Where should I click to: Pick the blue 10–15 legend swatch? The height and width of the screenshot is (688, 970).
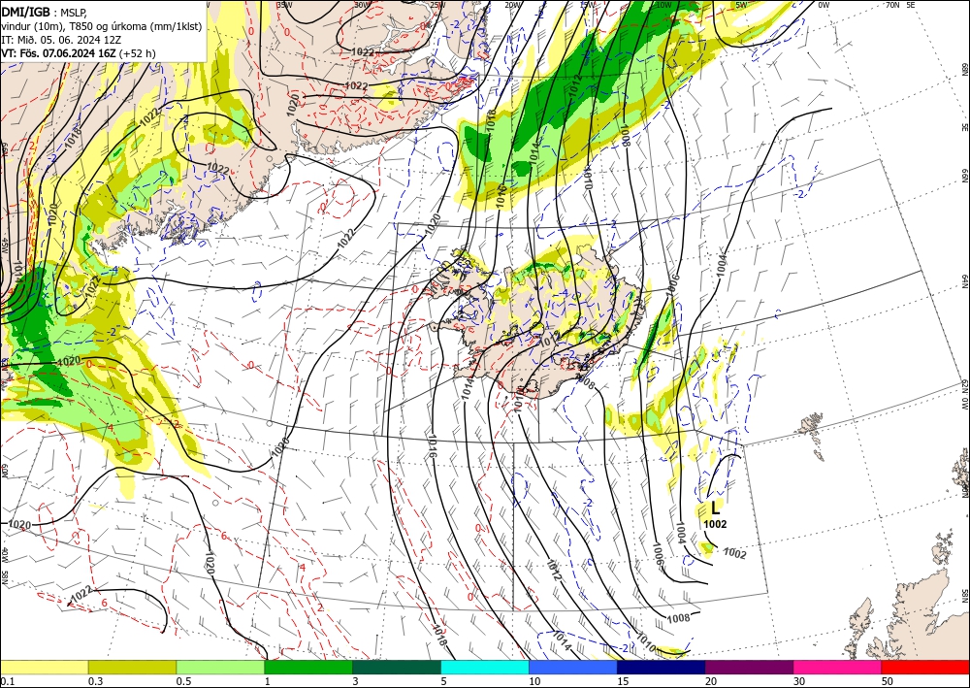pos(573,667)
